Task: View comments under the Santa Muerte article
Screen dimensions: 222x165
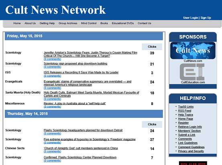Action: point(52,99)
